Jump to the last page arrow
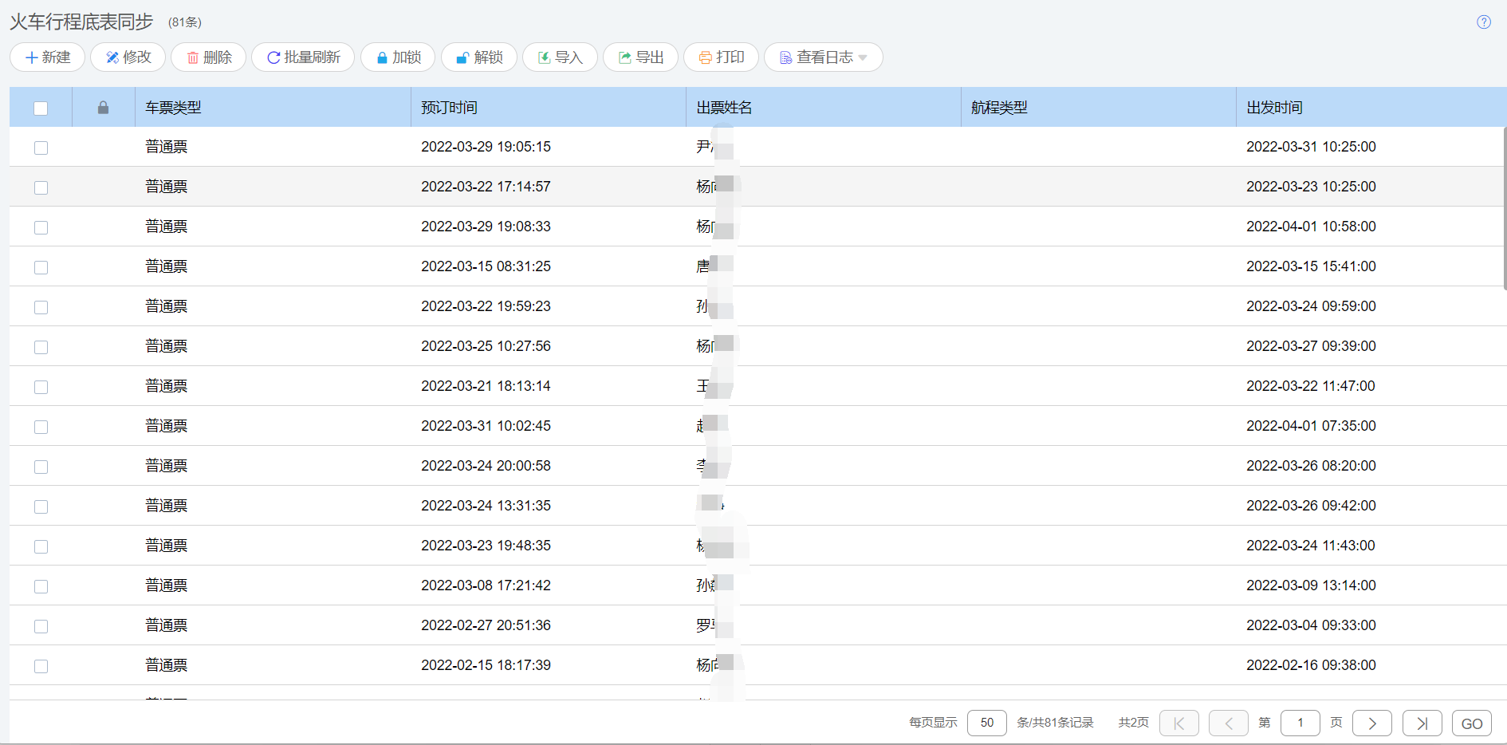Screen dimensions: 1507x745 pos(1422,723)
